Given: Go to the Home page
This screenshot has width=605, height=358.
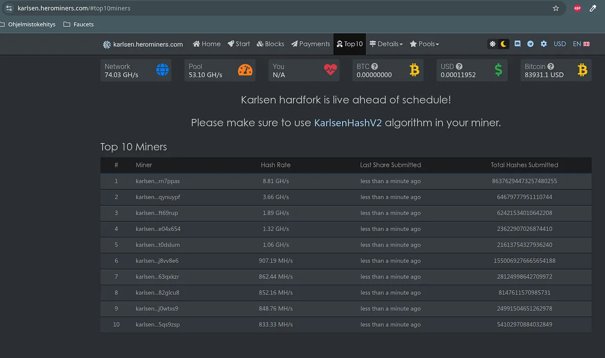Looking at the screenshot, I should [x=207, y=44].
